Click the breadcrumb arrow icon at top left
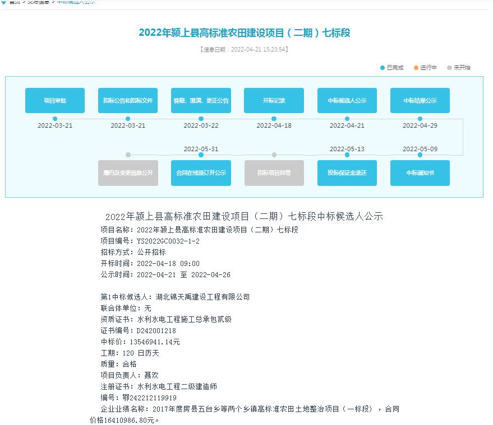Viewport: 493px width, 425px height. click(4, 3)
